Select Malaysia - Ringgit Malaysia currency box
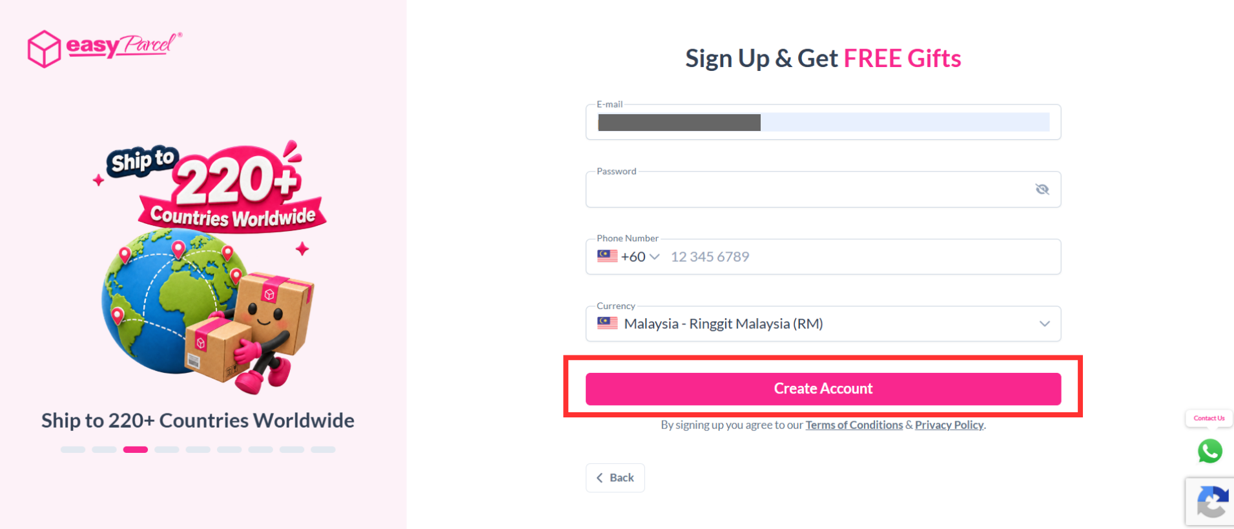1234x529 pixels. pyautogui.click(x=823, y=324)
